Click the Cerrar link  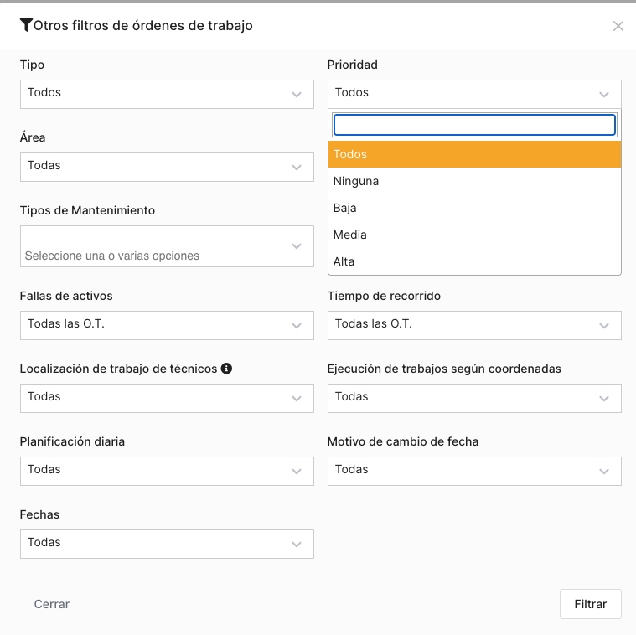[52, 604]
